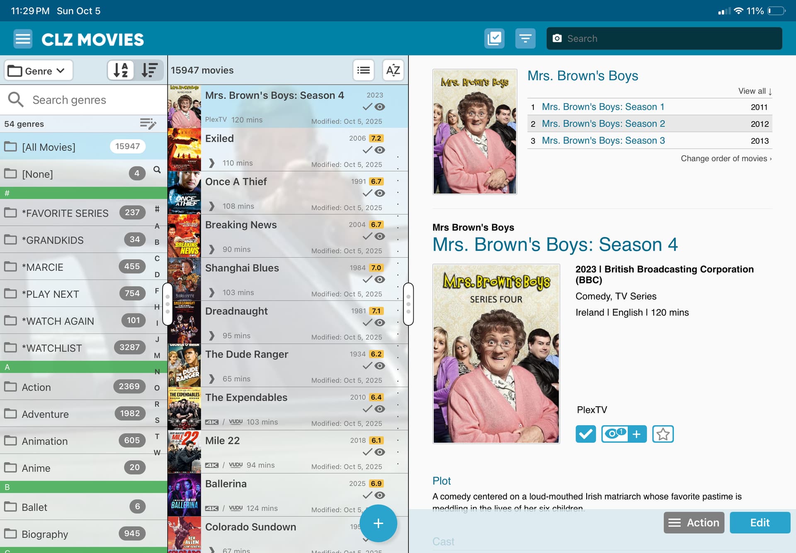The image size is (796, 553).
Task: Toggle the genre A-Z sort button
Action: coord(121,70)
